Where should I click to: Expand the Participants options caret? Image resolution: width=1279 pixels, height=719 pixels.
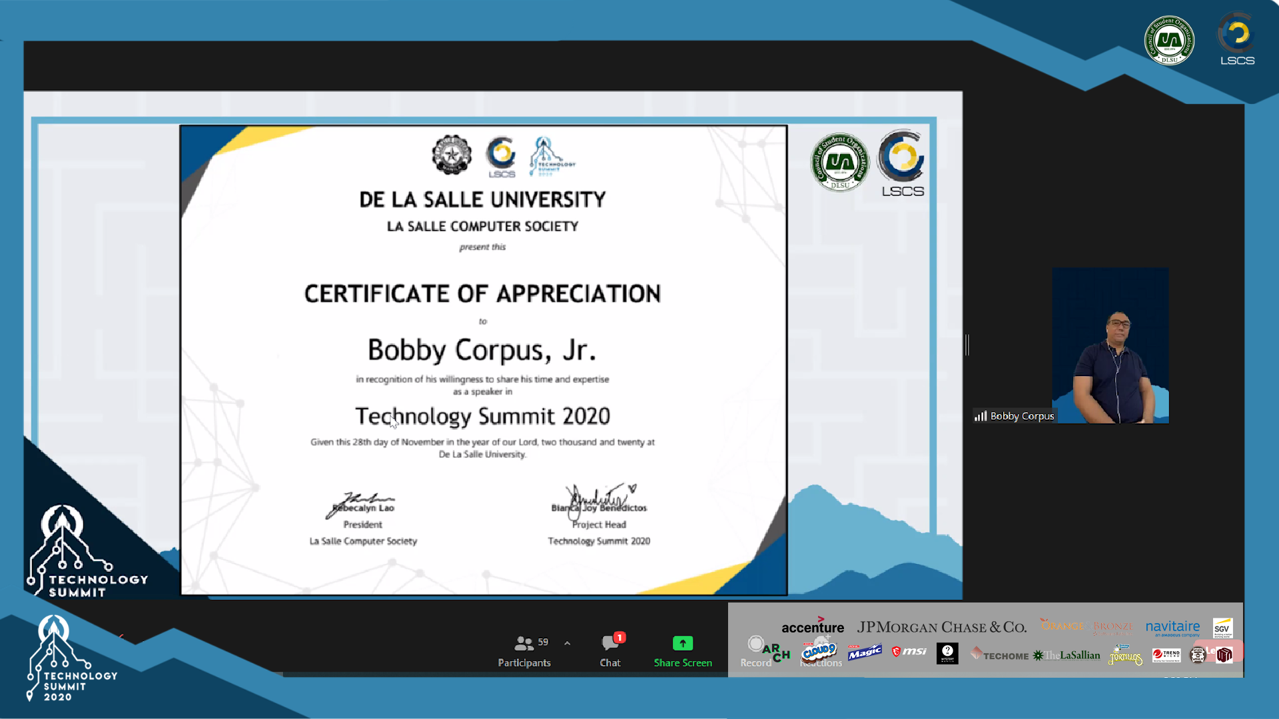567,643
